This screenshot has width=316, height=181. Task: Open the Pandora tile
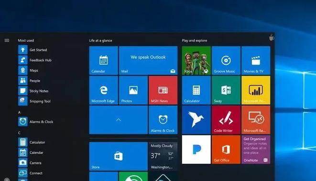pyautogui.click(x=196, y=150)
